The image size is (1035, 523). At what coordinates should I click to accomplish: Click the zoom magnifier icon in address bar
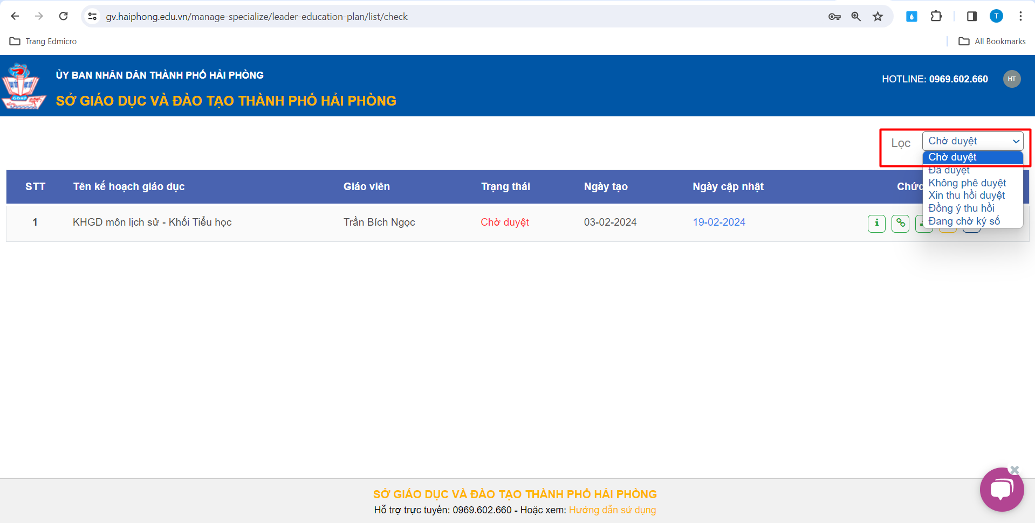856,17
